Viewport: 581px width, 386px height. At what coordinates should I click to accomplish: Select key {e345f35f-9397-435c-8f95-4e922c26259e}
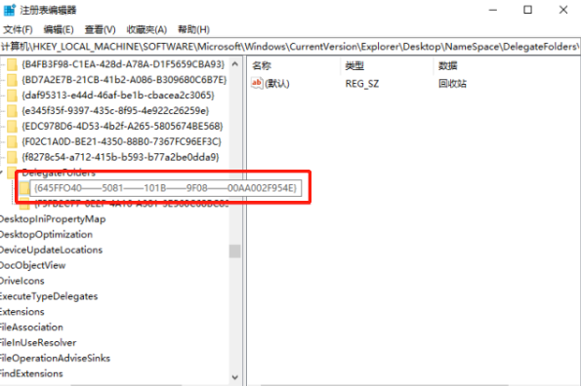pos(115,111)
